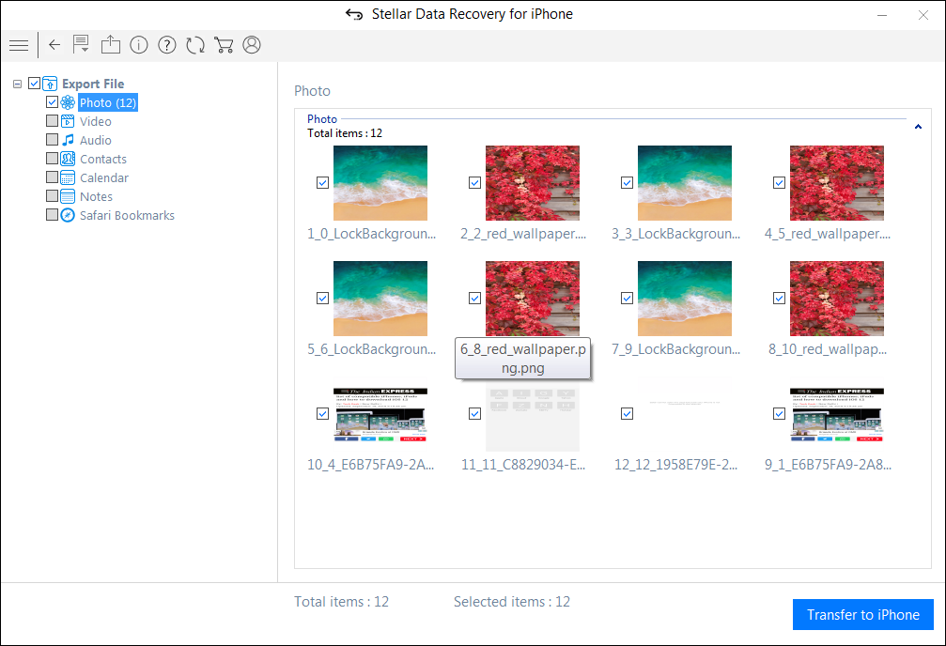
Task: Uncheck the 6_8_red_wallpaper photo checkbox
Action: pos(474,298)
